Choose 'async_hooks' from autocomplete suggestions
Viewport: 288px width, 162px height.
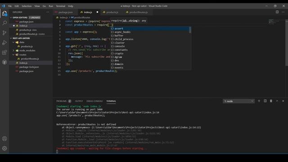pos(149,32)
